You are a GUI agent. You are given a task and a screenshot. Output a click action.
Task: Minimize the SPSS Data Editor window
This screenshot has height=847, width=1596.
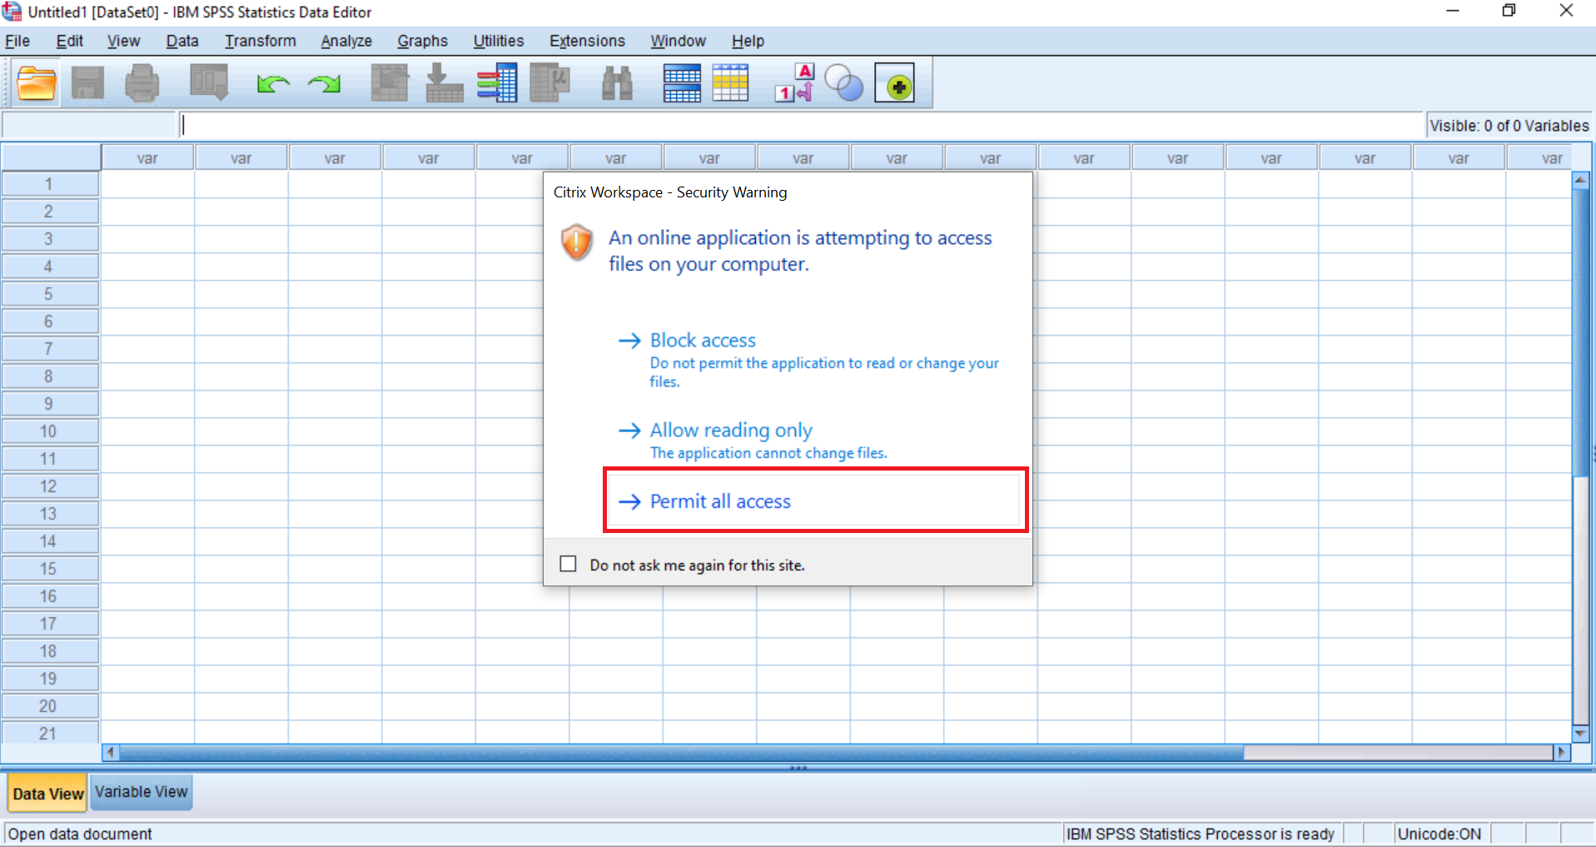(1453, 11)
